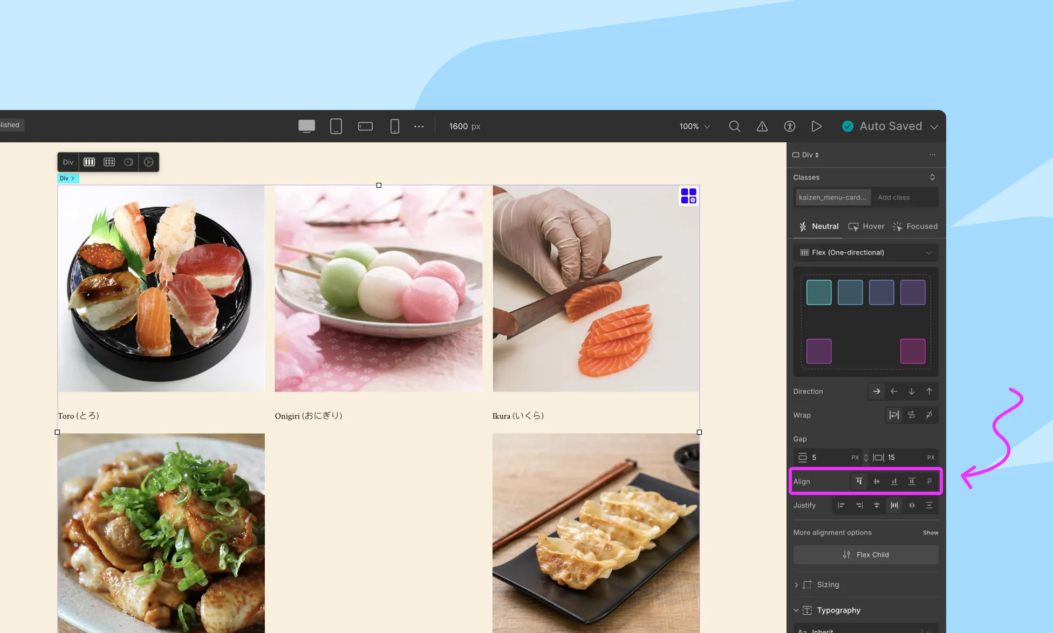Set Align to baseline
Image resolution: width=1053 pixels, height=633 pixels.
click(x=929, y=481)
